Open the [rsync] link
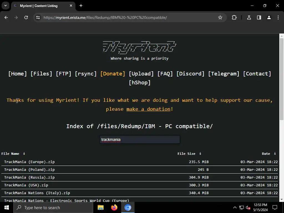 86,74
